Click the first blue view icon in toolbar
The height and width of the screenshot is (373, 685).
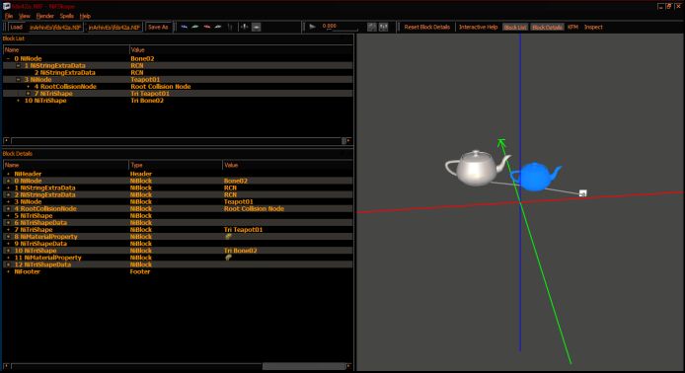185,27
